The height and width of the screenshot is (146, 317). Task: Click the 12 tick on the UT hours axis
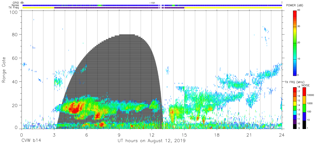pos(152,135)
